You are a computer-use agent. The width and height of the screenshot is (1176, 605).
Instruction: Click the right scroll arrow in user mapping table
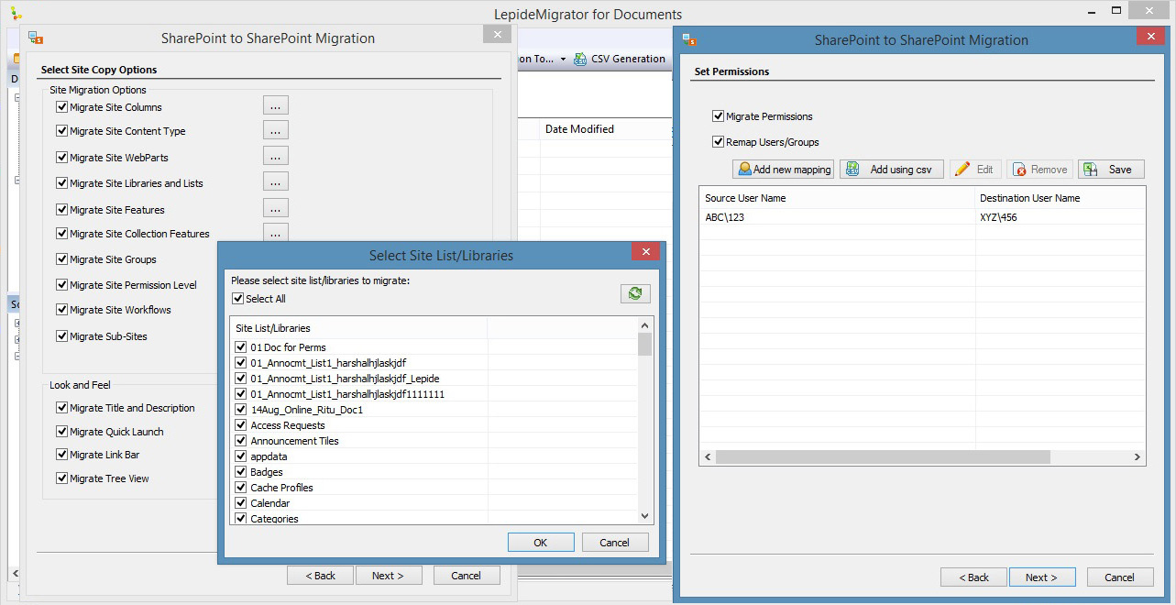[1138, 456]
